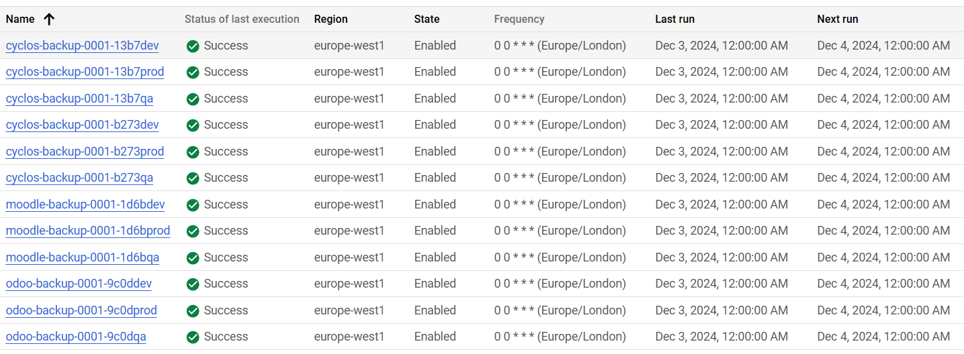
Task: Click the Region column header
Action: [332, 19]
